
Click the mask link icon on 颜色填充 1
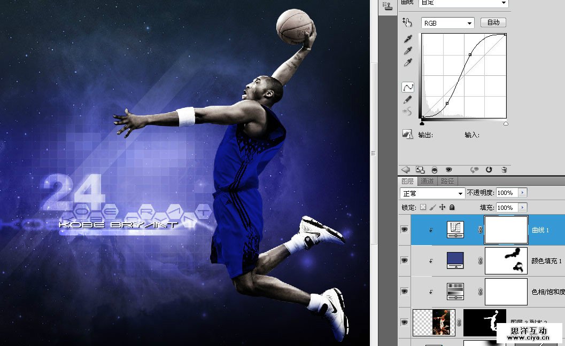[x=480, y=261]
